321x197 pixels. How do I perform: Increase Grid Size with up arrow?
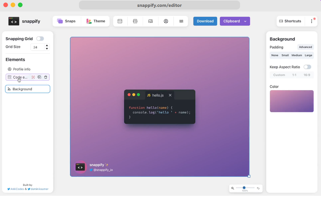(x=47, y=45)
